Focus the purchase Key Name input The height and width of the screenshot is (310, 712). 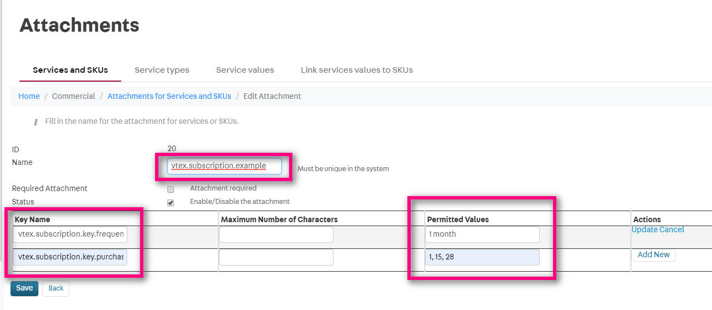pos(70,257)
